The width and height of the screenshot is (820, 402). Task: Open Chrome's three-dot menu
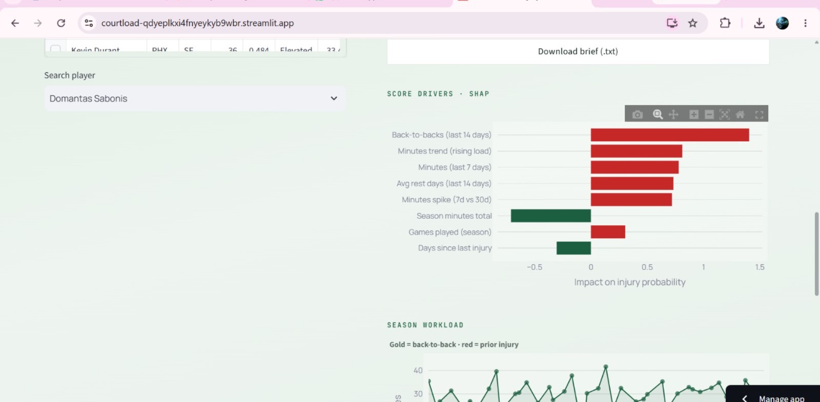click(x=805, y=23)
